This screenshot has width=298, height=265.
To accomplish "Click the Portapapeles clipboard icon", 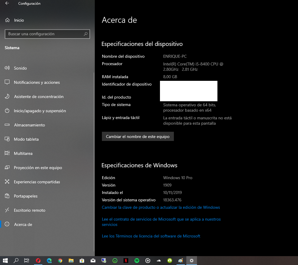I will click(7, 196).
